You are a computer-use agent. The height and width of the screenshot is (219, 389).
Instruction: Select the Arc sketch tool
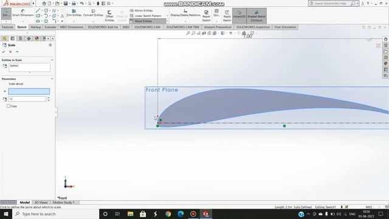(46, 16)
